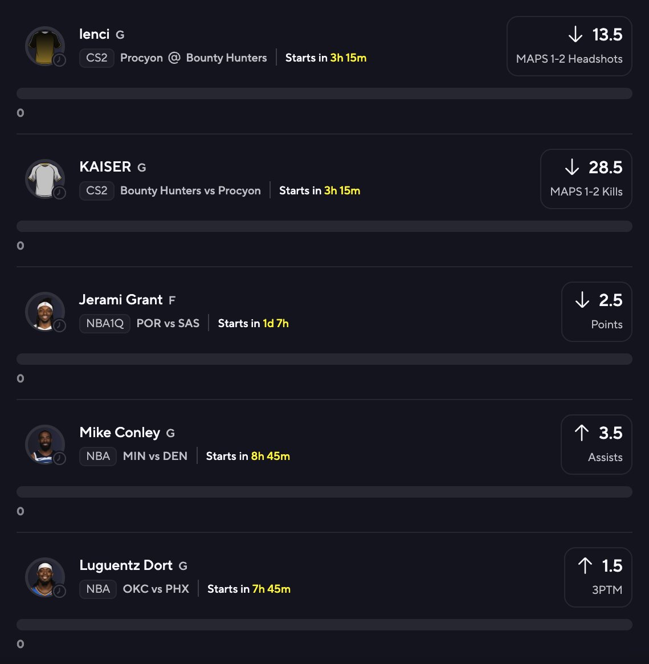Click the up arrow beside 3.5 Assists
649x664 pixels.
(x=581, y=433)
